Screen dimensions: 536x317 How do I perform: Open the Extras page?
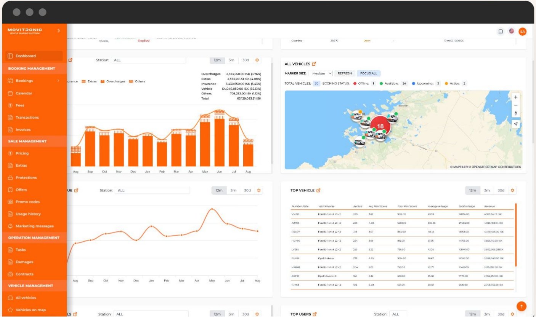point(21,166)
